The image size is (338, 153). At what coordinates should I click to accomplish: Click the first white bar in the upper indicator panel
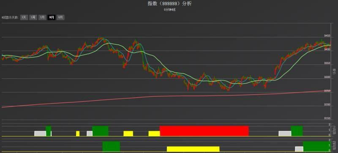click(x=40, y=134)
